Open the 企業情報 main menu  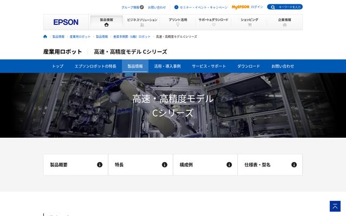(285, 22)
